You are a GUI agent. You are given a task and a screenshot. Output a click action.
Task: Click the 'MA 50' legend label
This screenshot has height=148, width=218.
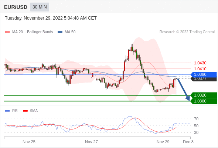(70, 32)
